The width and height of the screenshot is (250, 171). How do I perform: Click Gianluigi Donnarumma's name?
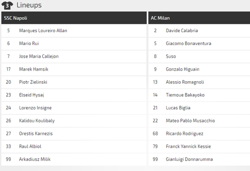coord(189,159)
